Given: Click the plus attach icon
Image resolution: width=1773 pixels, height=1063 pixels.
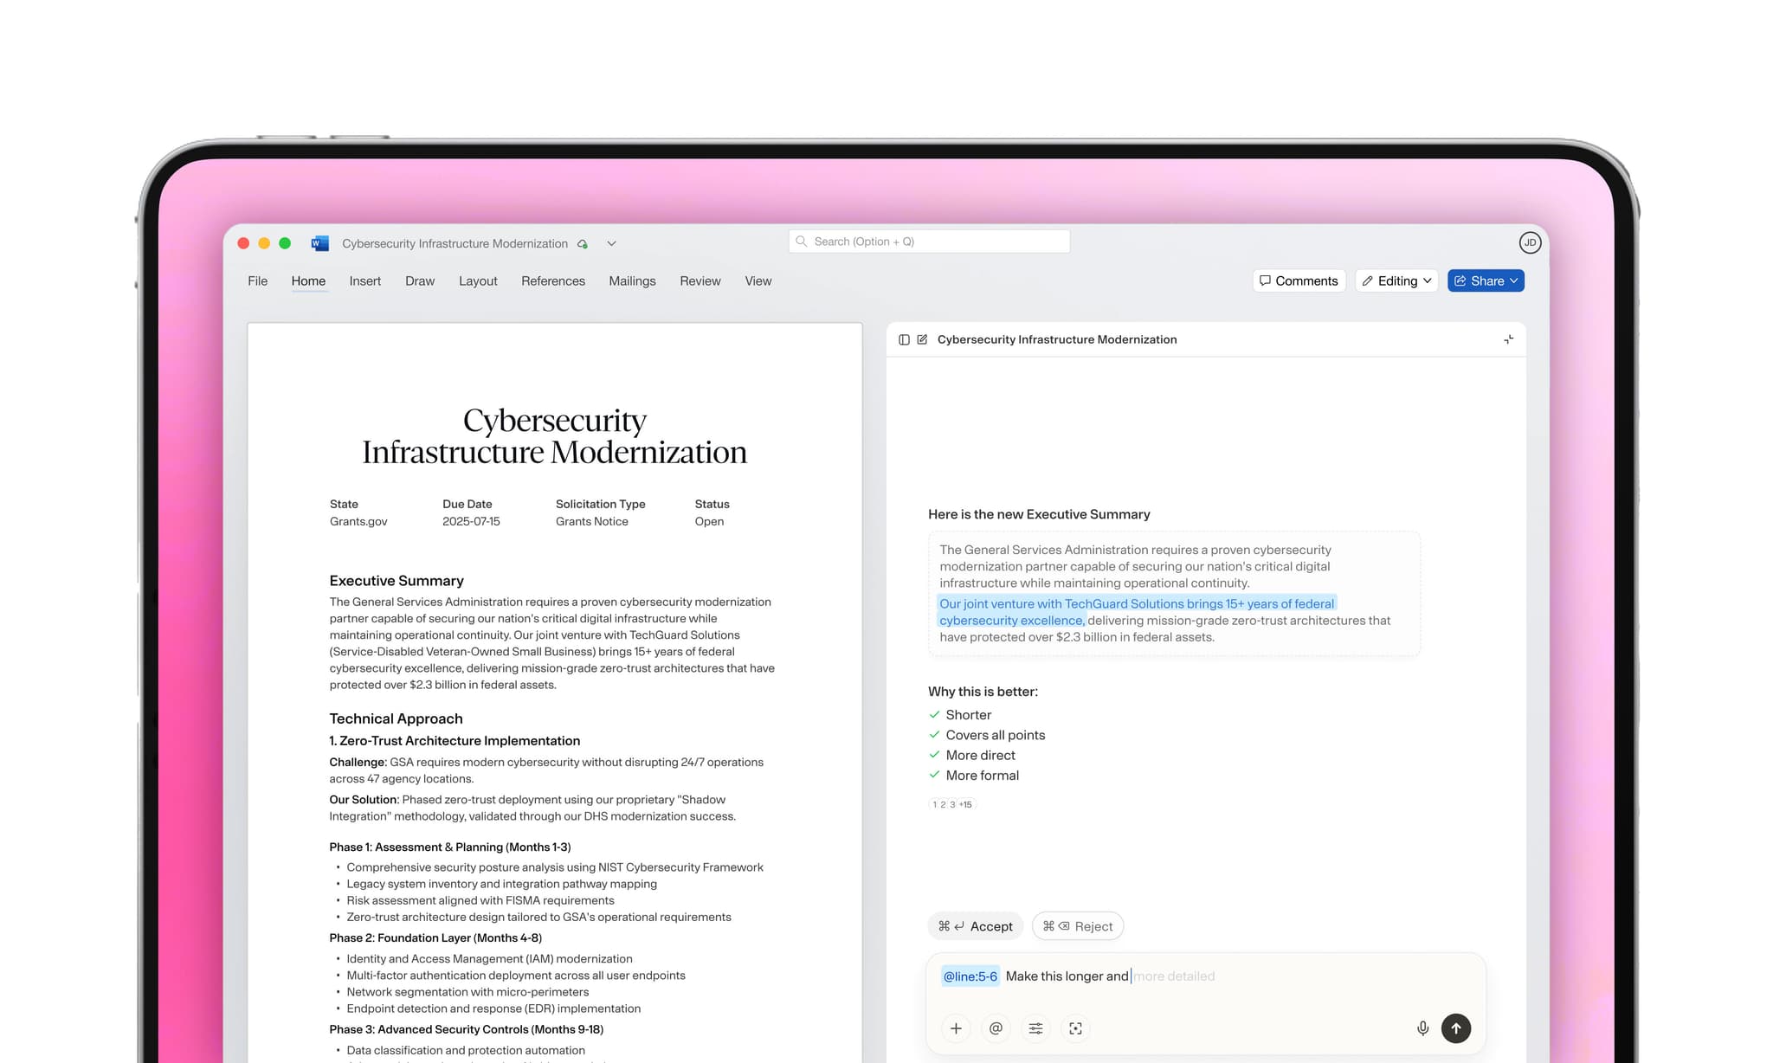Looking at the screenshot, I should pos(956,1028).
